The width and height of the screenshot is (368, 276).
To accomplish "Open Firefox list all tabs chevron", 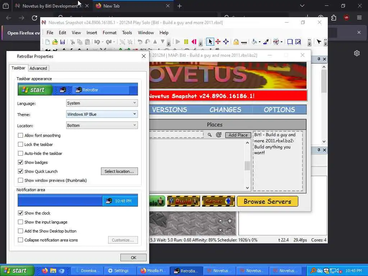I will click(x=302, y=6).
